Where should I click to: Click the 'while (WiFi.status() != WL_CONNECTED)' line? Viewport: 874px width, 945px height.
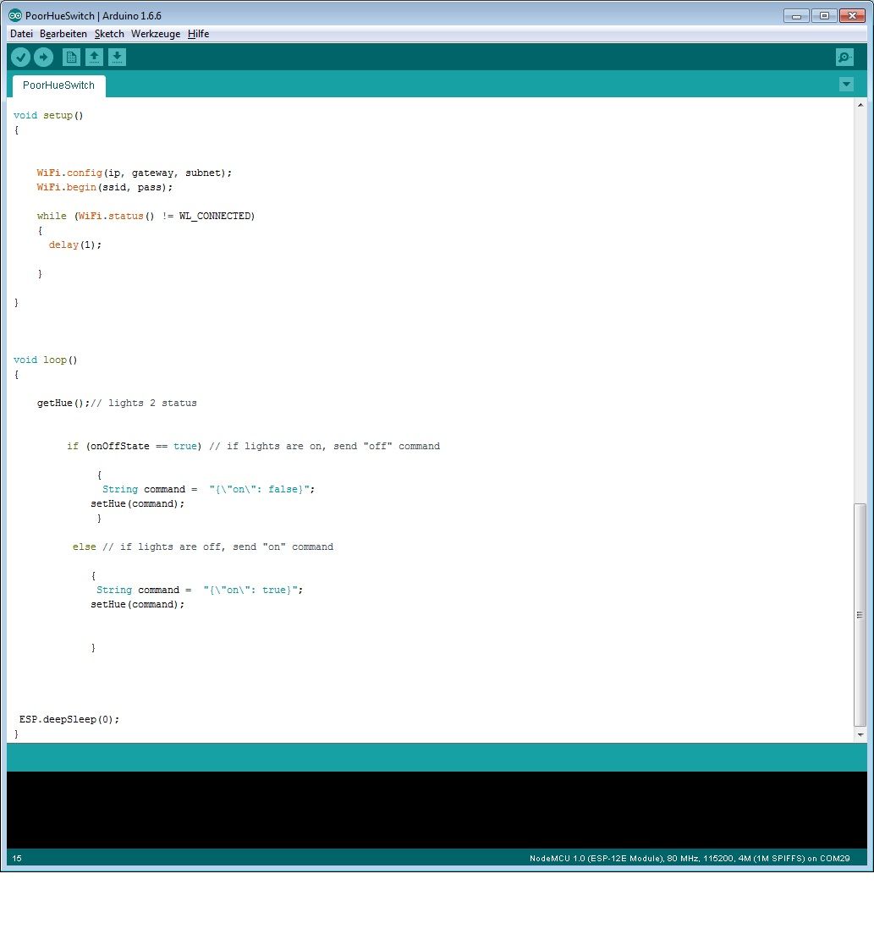pyautogui.click(x=146, y=217)
